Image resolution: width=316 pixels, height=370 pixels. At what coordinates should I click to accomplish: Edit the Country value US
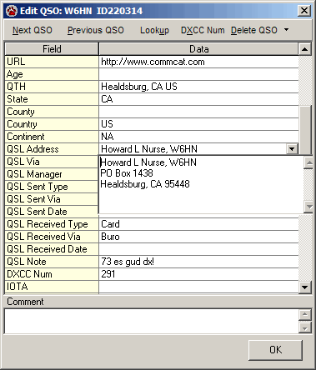[x=198, y=124]
